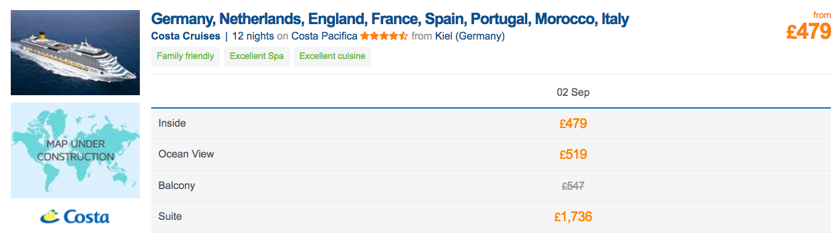Select the Excellent cuisine tag
The image size is (837, 242).
pos(332,56)
